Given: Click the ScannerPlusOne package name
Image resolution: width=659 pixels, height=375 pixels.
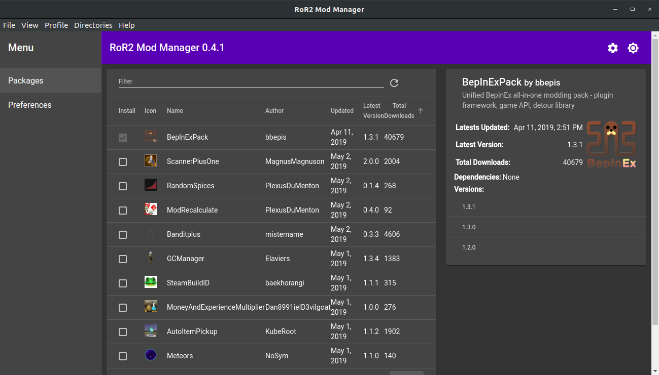Looking at the screenshot, I should pyautogui.click(x=193, y=161).
